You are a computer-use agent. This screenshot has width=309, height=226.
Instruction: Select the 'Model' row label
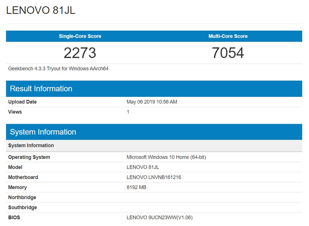[x=15, y=167]
